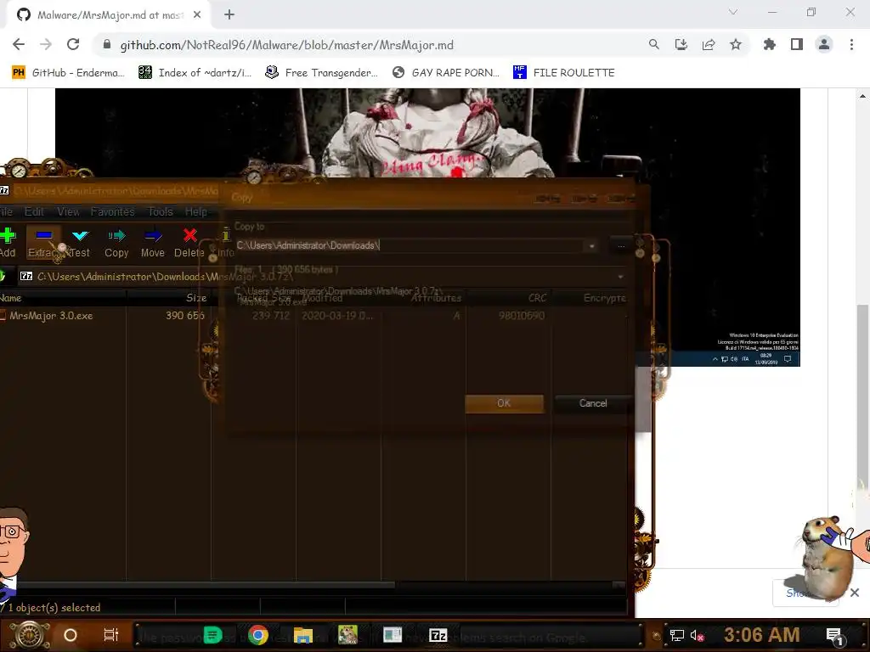Open the hamster-box app on taskbar
This screenshot has width=870, height=652.
(347, 635)
